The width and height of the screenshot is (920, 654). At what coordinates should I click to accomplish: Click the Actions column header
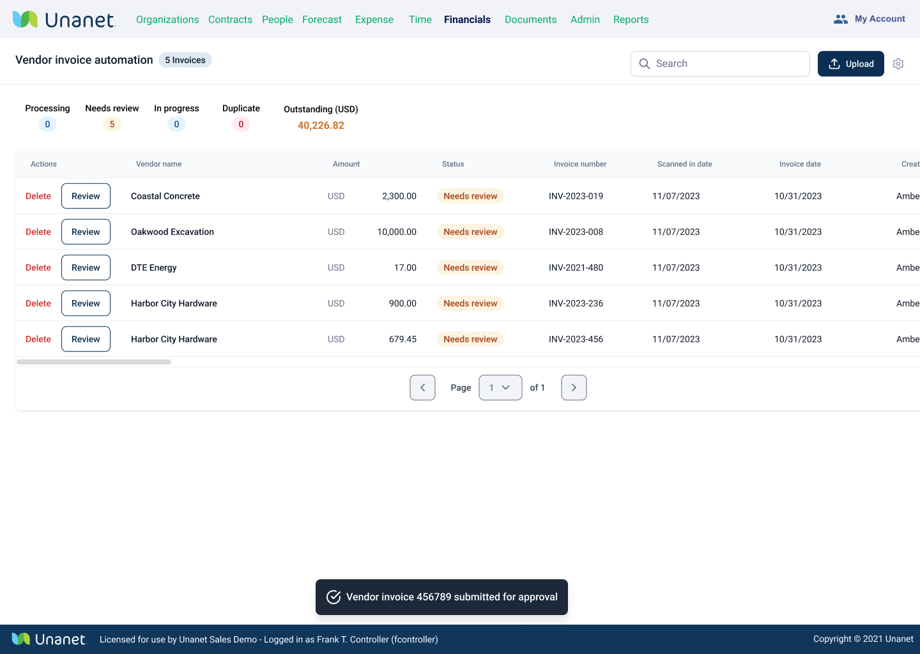(x=43, y=164)
